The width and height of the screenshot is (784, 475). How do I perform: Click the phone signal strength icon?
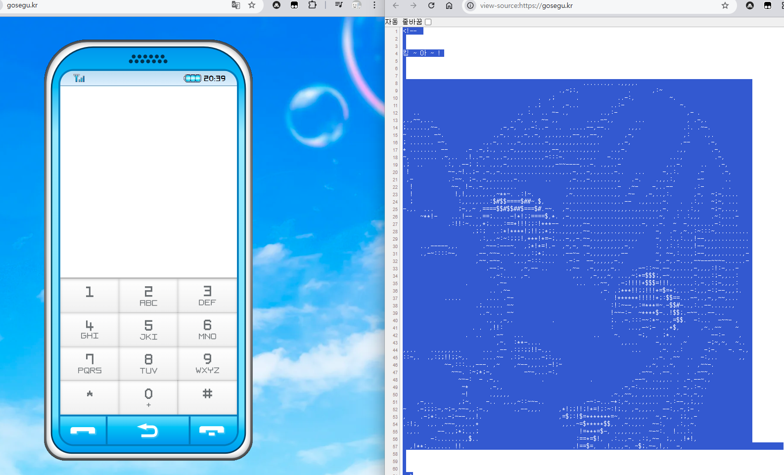[79, 78]
